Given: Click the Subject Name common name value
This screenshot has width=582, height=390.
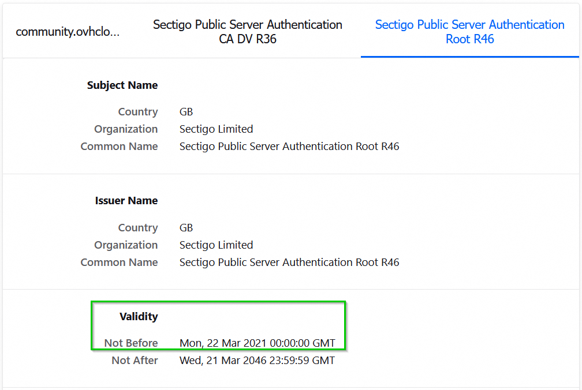Looking at the screenshot, I should (x=289, y=147).
